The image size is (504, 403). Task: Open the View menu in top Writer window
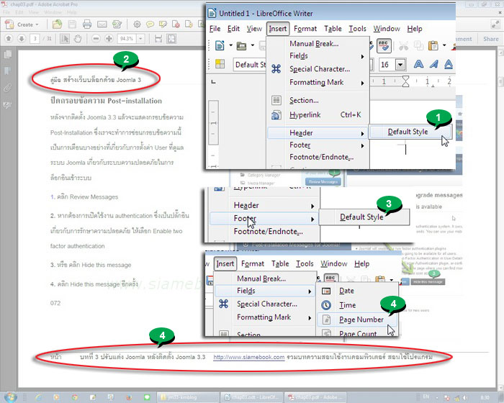pyautogui.click(x=254, y=29)
